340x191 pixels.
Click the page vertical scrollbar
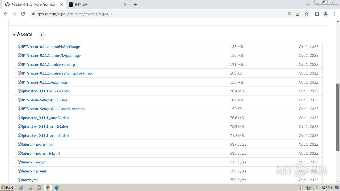338,117
